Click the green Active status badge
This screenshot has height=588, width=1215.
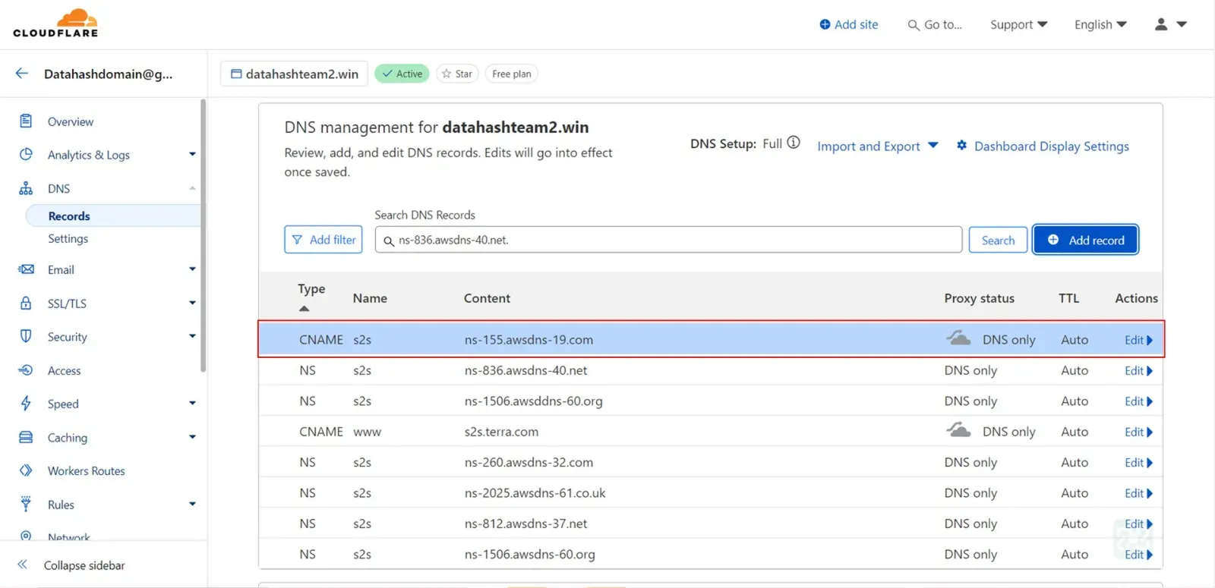402,74
